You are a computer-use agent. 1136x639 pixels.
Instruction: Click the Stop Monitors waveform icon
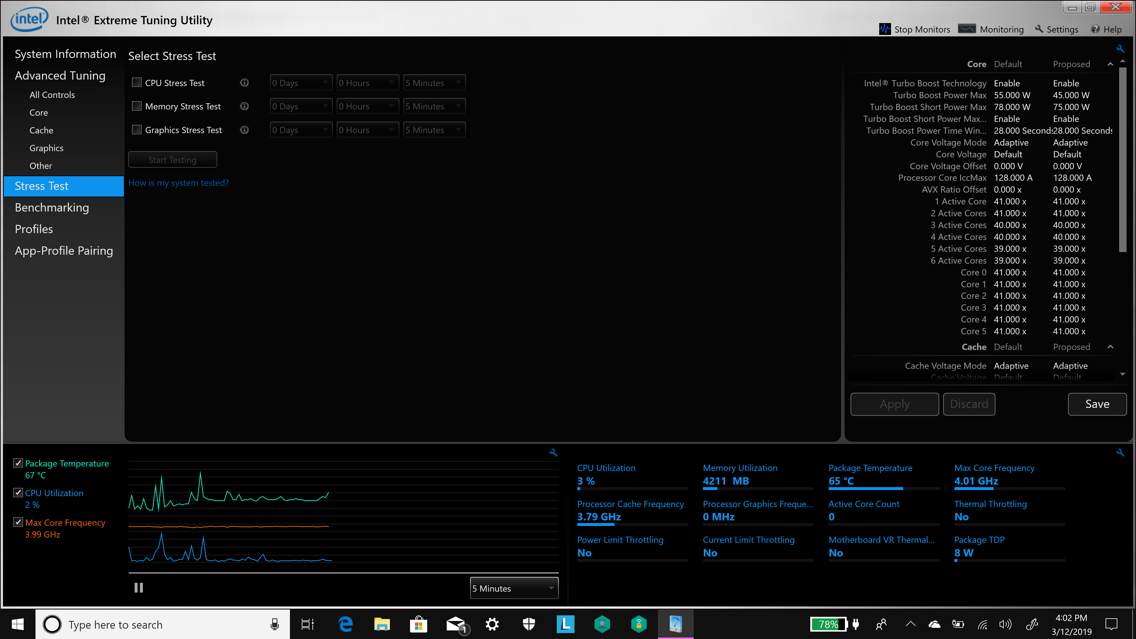tap(885, 29)
